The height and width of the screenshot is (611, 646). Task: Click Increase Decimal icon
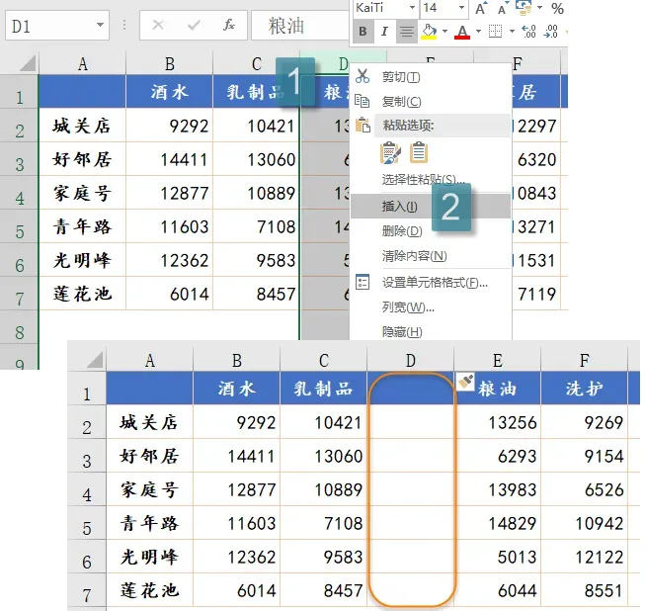point(528,32)
